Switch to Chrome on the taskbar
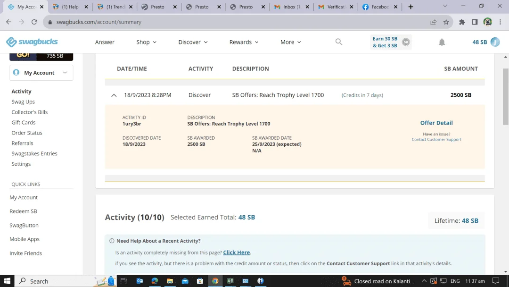The width and height of the screenshot is (509, 287). 215,281
